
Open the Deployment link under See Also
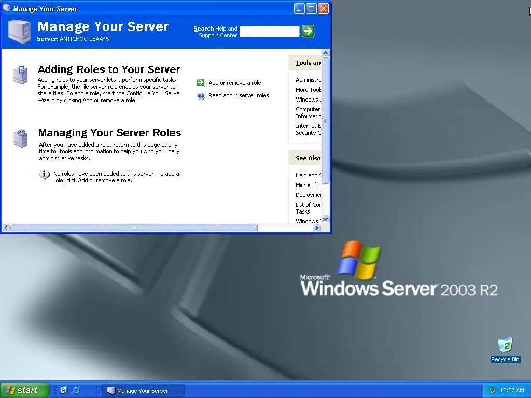[x=308, y=195]
